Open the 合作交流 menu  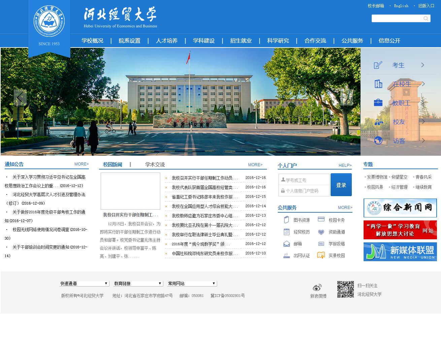(x=315, y=41)
